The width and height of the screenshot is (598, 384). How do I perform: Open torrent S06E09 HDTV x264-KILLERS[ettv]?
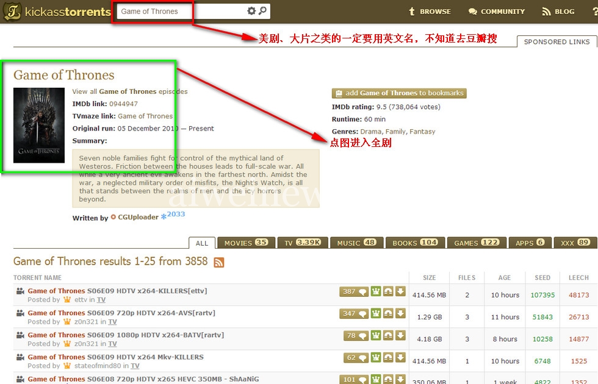[117, 291]
